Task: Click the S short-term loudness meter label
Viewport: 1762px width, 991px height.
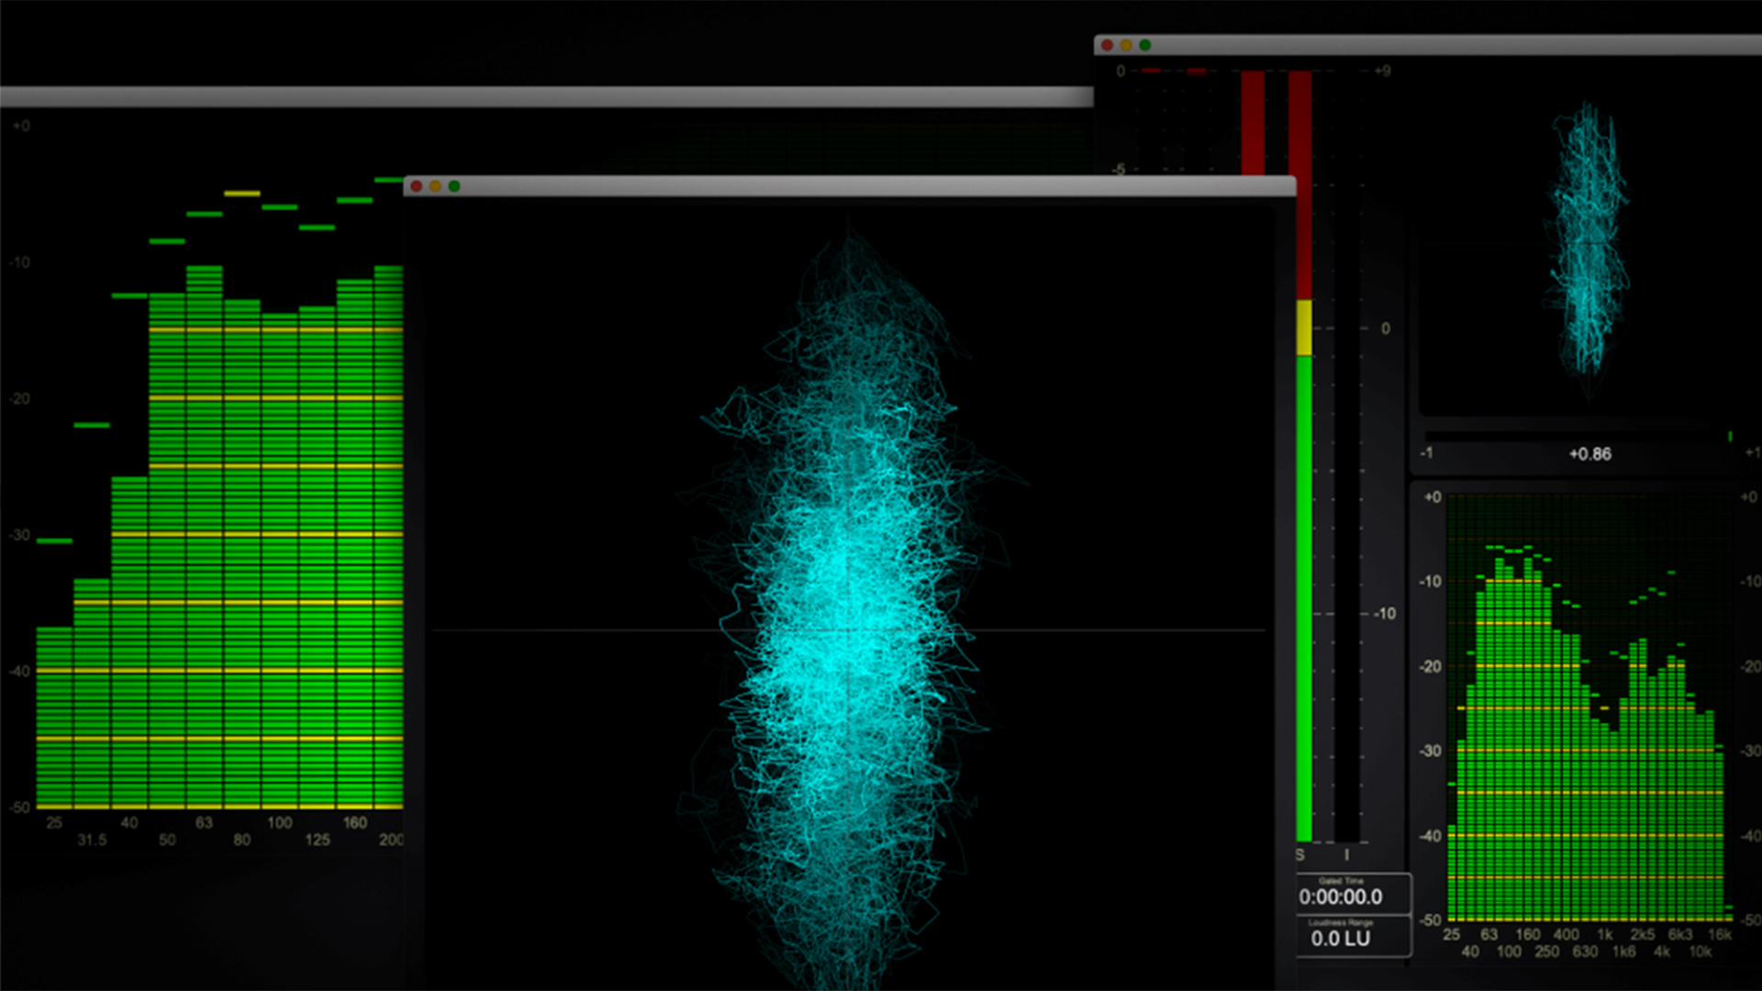Action: (1300, 855)
